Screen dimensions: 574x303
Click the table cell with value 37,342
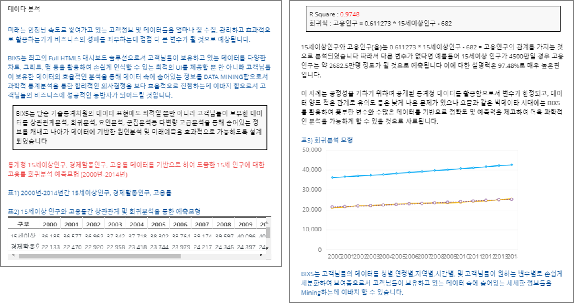(115, 236)
